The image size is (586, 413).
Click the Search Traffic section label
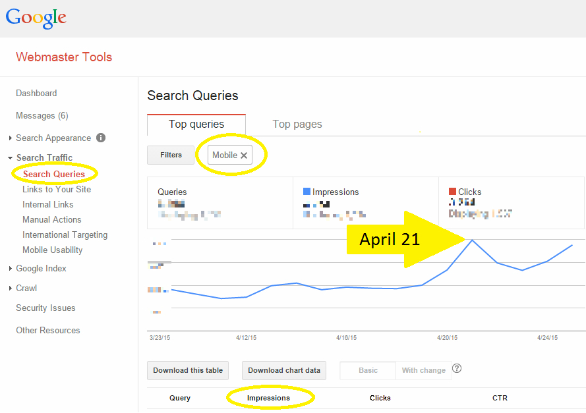44,158
